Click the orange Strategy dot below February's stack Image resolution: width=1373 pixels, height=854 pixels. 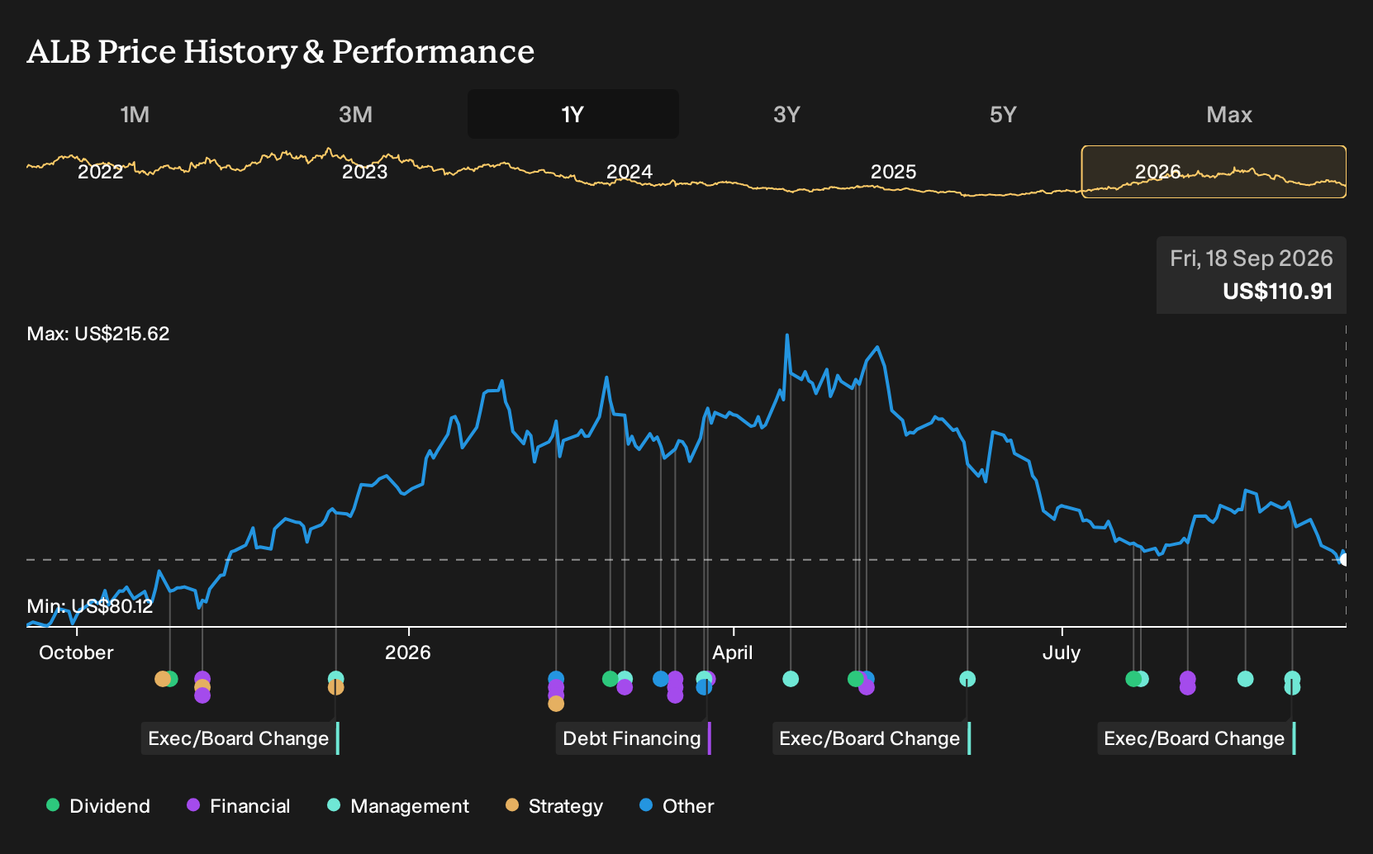pyautogui.click(x=556, y=704)
